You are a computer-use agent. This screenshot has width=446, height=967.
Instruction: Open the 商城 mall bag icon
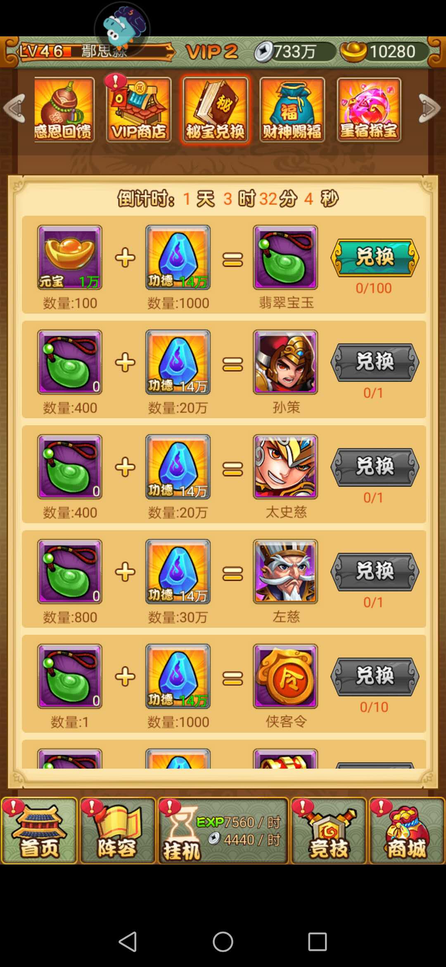click(x=407, y=831)
